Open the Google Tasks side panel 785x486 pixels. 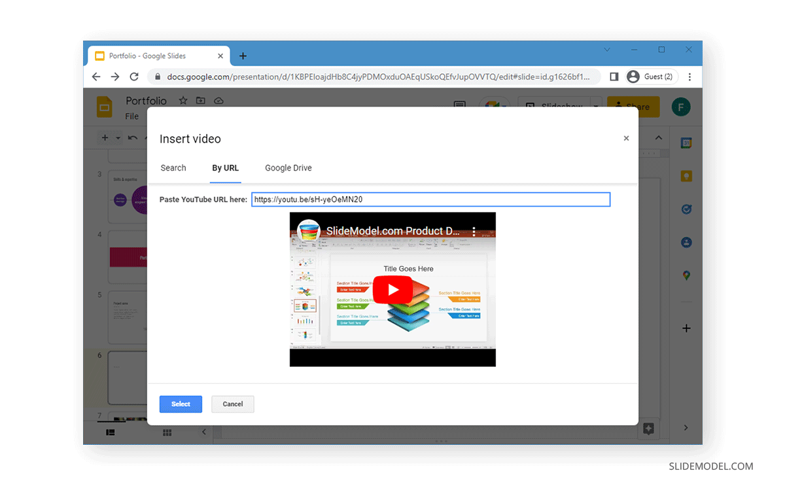686,209
